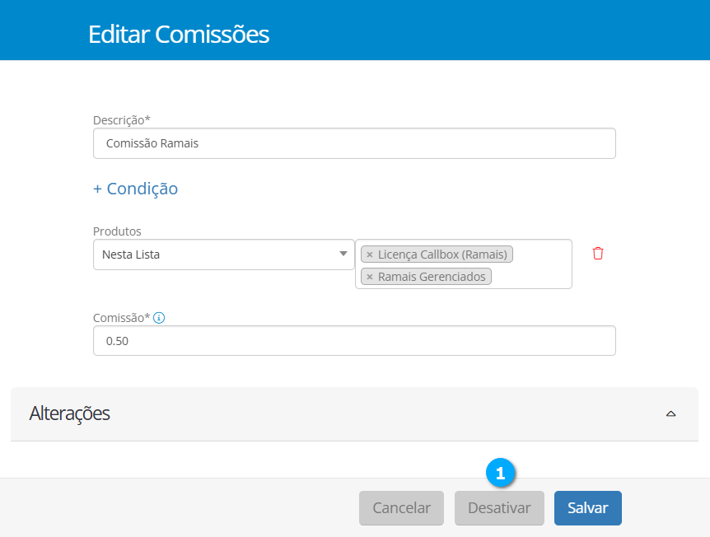
Task: Collapse the Alterações panel using chevron
Action: pyautogui.click(x=670, y=413)
